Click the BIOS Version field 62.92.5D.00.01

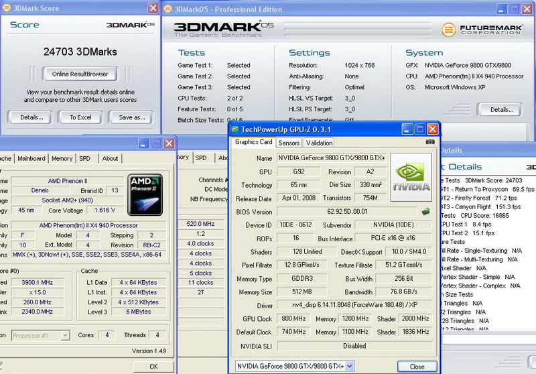(347, 211)
